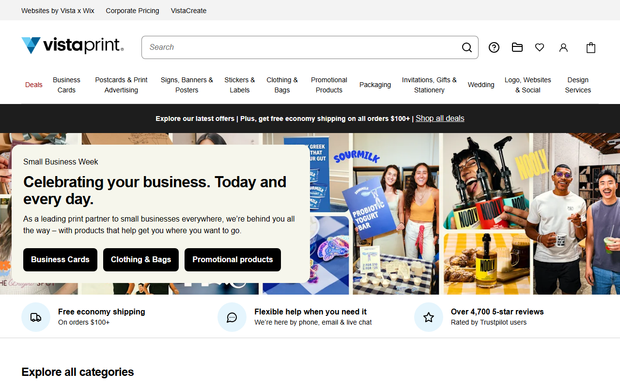Click the black Clothing & Bags hero button

pyautogui.click(x=141, y=260)
